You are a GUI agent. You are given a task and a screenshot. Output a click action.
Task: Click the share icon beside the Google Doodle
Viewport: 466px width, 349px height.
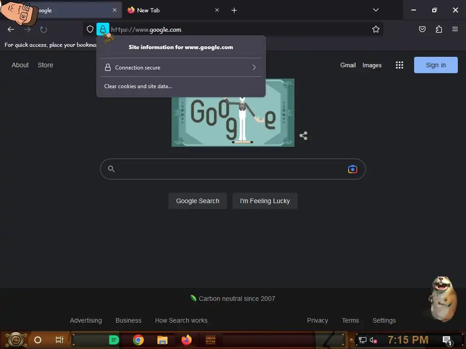pos(303,135)
